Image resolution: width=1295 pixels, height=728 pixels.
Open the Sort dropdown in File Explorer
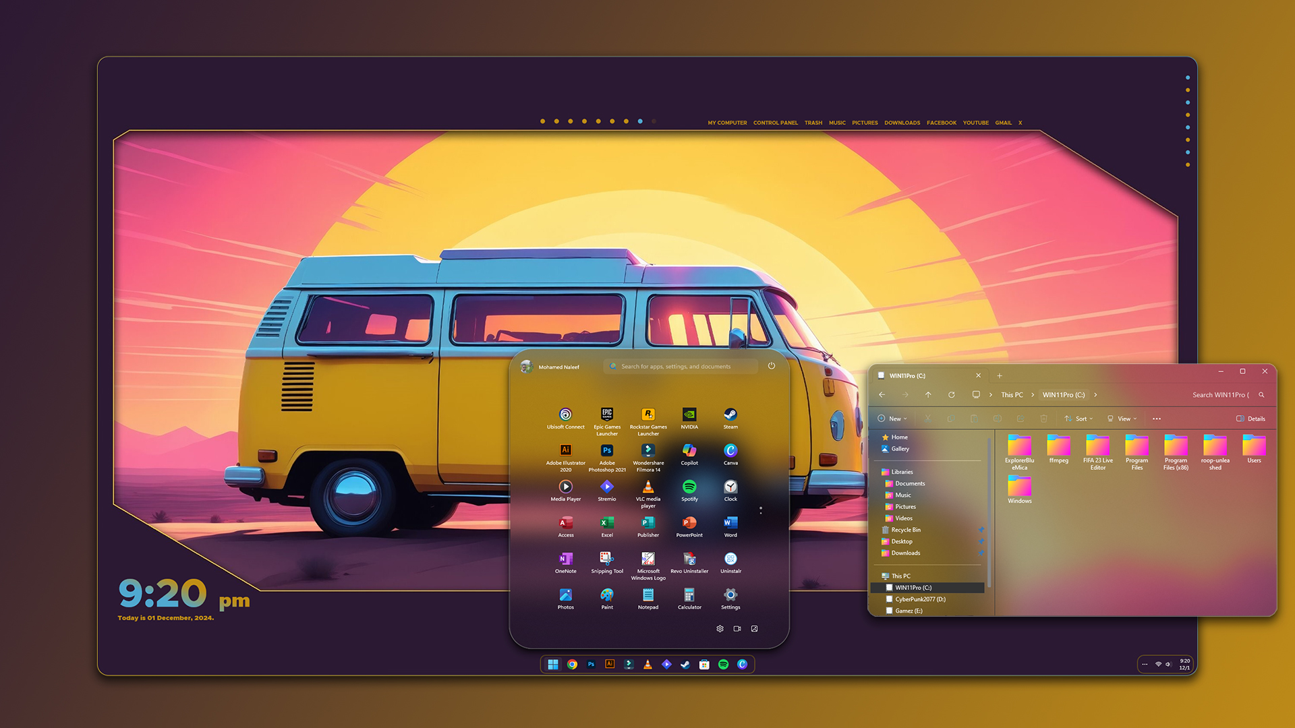pyautogui.click(x=1078, y=419)
